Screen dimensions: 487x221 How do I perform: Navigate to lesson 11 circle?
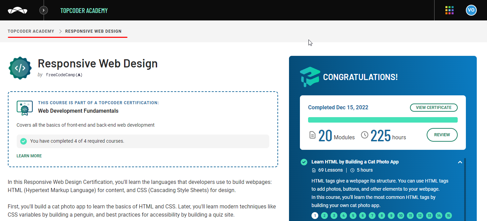click(x=410, y=216)
